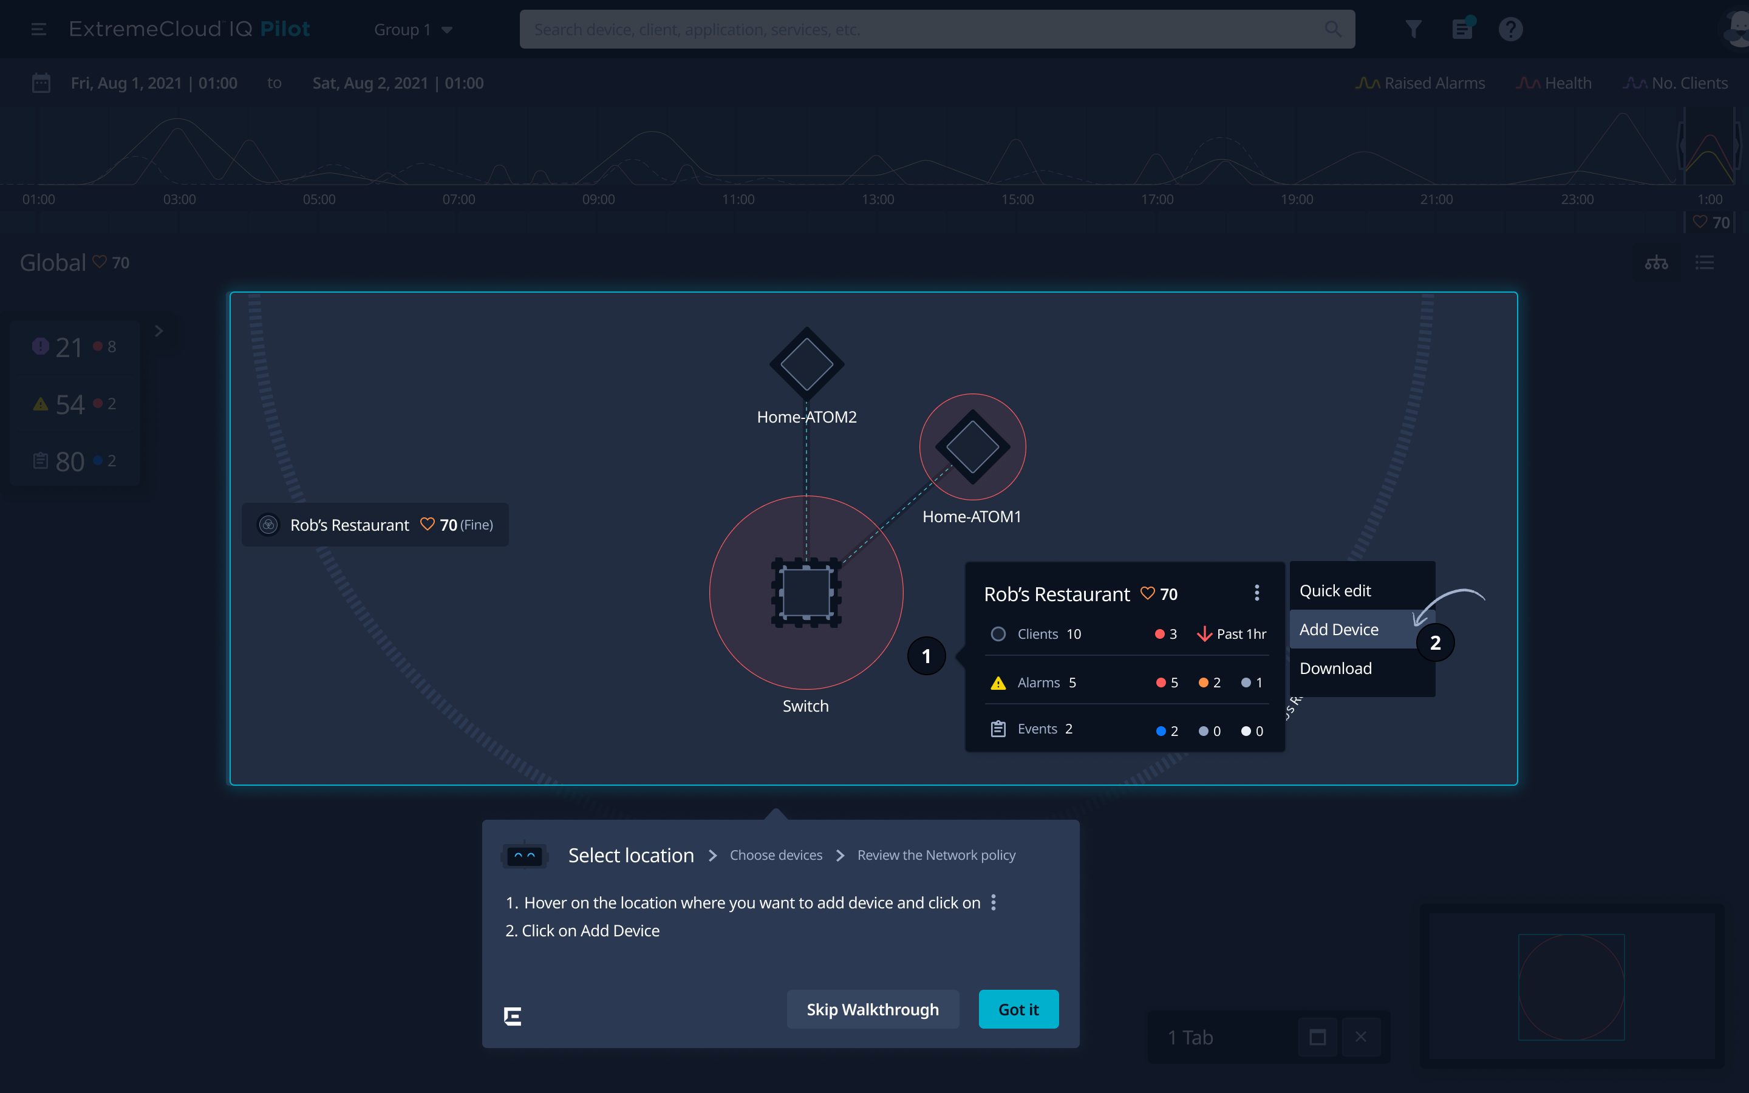Open the hamburger navigation menu

click(38, 29)
